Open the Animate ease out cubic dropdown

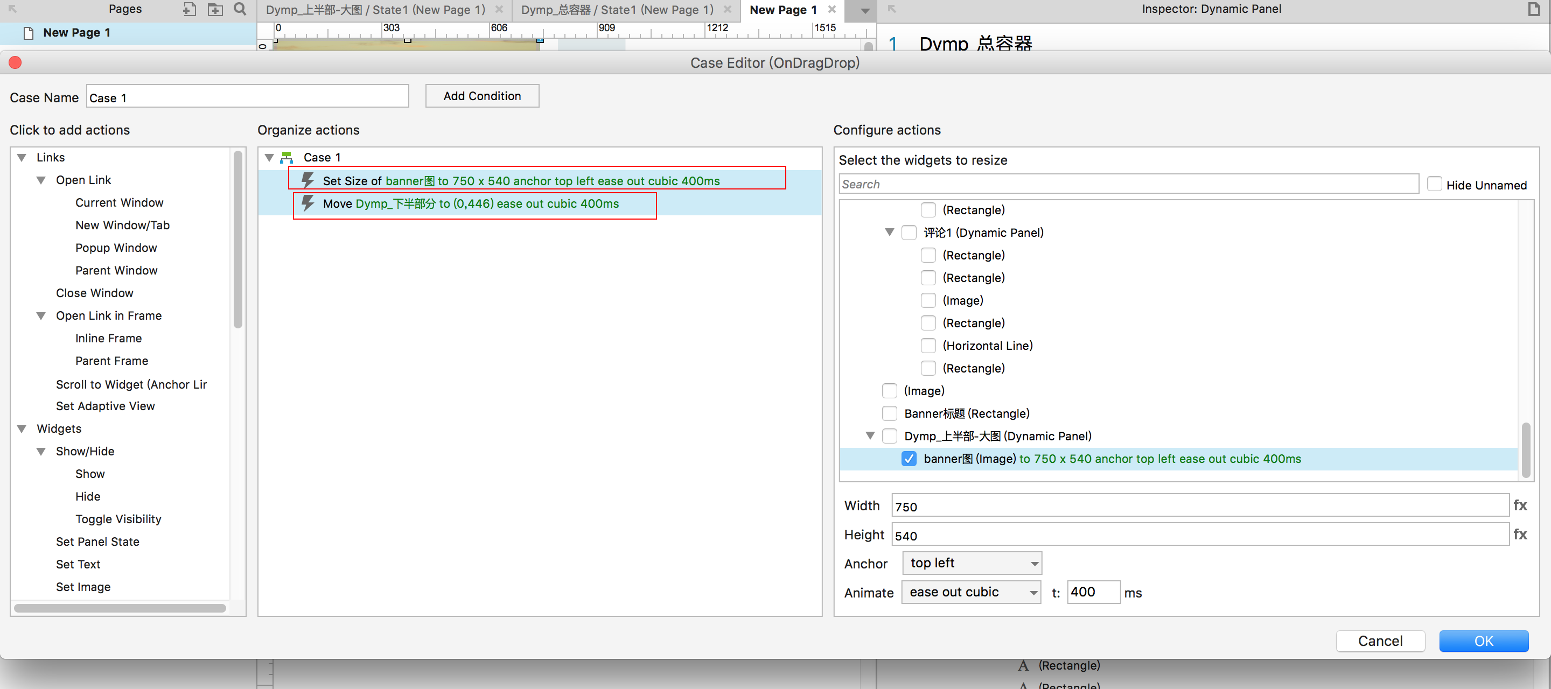[x=971, y=592]
